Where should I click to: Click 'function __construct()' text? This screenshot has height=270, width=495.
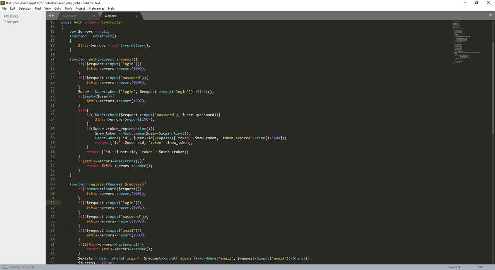93,36
